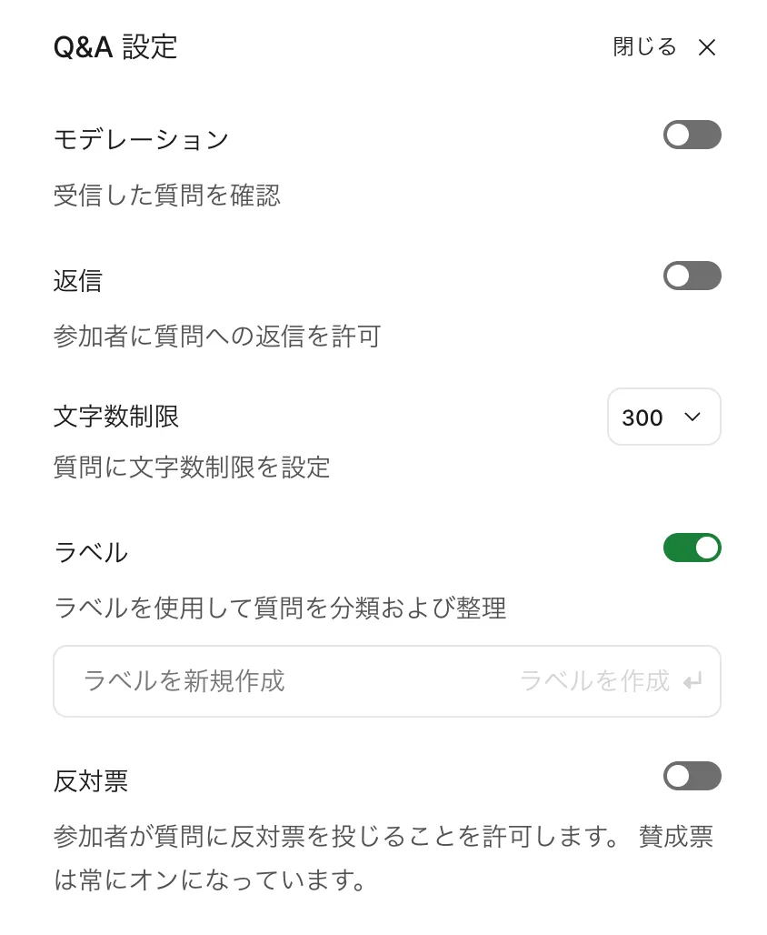
Task: Click the X close icon
Action: point(706,47)
